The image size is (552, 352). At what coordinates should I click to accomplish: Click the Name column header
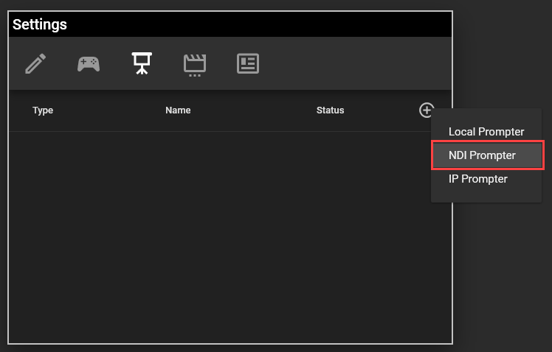(178, 110)
